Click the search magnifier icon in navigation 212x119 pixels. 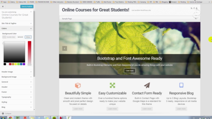tap(196, 19)
